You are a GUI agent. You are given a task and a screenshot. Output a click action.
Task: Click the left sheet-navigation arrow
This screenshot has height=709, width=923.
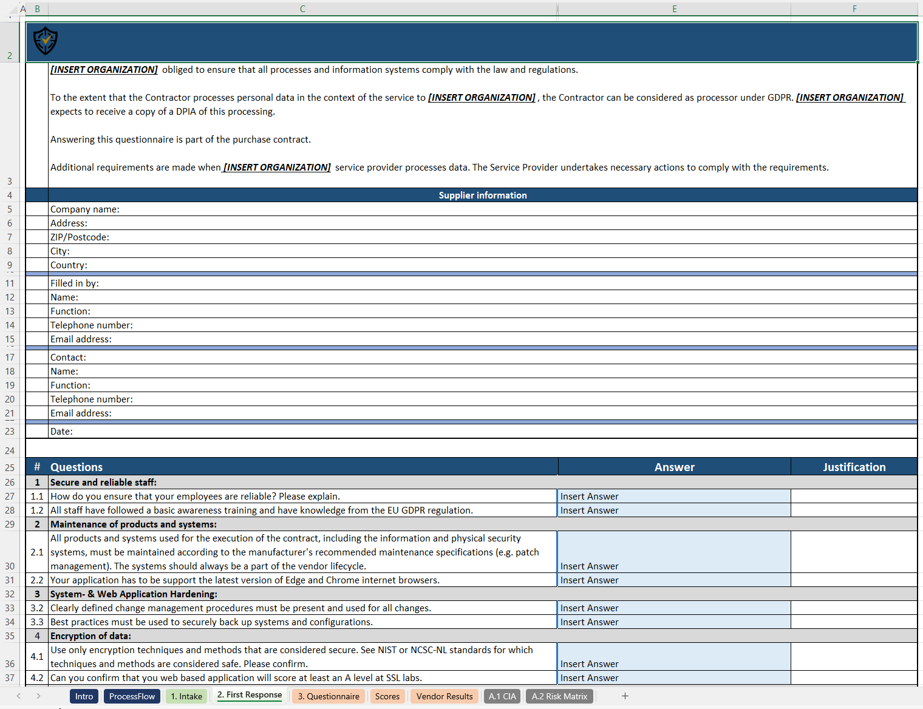[18, 696]
